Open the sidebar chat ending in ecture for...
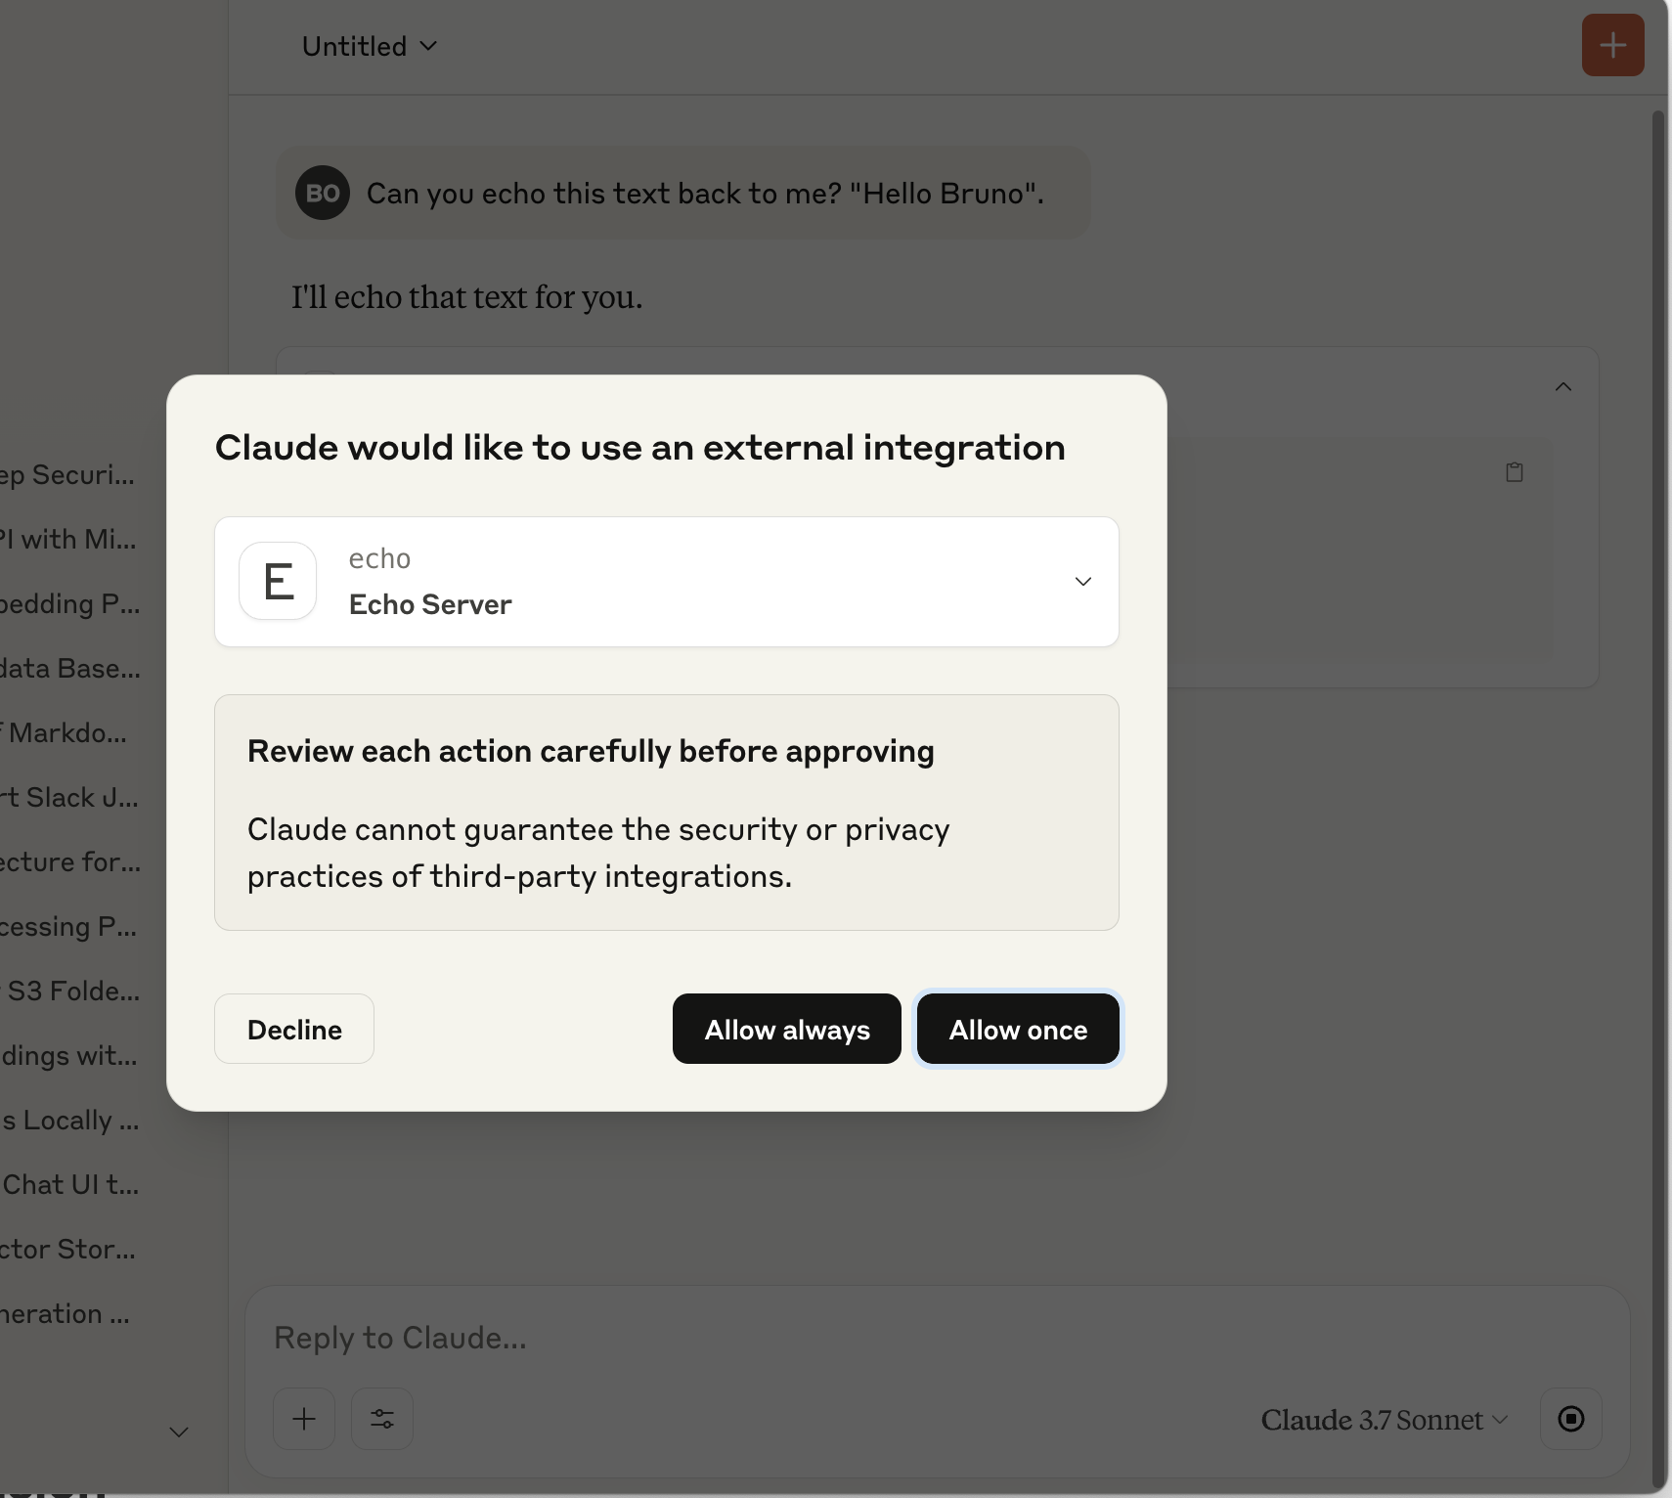This screenshot has width=1672, height=1498. (x=70, y=861)
